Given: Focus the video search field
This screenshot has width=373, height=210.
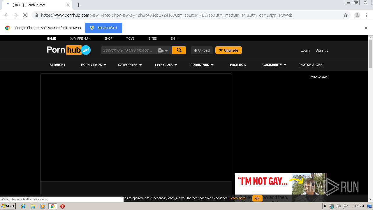Looking at the screenshot, I should [128, 50].
